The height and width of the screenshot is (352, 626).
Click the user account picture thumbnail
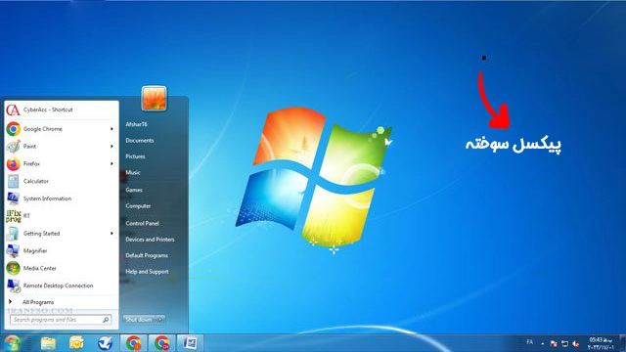(x=155, y=98)
